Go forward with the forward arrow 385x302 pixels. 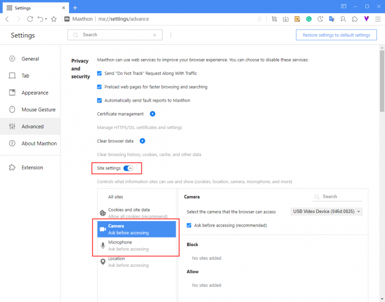point(19,19)
